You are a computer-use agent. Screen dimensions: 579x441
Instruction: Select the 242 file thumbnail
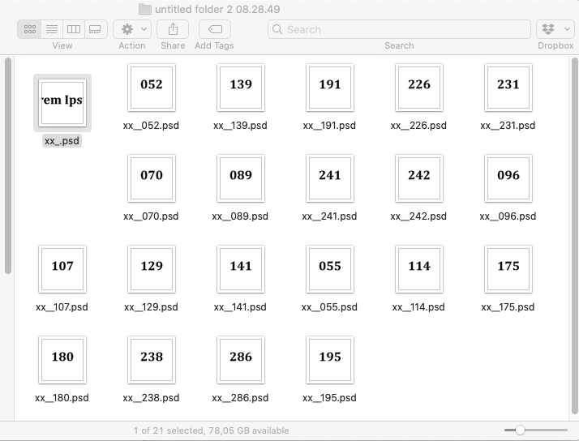(419, 178)
